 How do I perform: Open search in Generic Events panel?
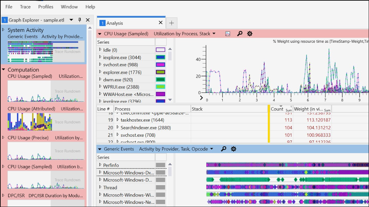pyautogui.click(x=224, y=149)
